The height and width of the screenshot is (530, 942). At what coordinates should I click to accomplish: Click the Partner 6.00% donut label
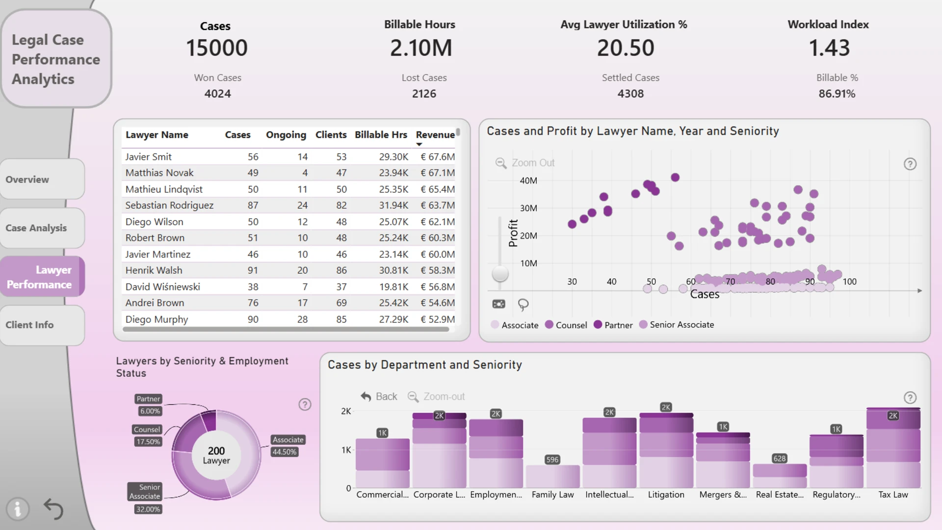click(149, 405)
